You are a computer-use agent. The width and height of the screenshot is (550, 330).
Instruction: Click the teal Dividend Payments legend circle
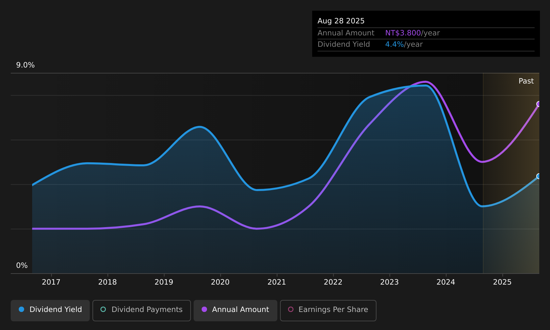tap(103, 309)
